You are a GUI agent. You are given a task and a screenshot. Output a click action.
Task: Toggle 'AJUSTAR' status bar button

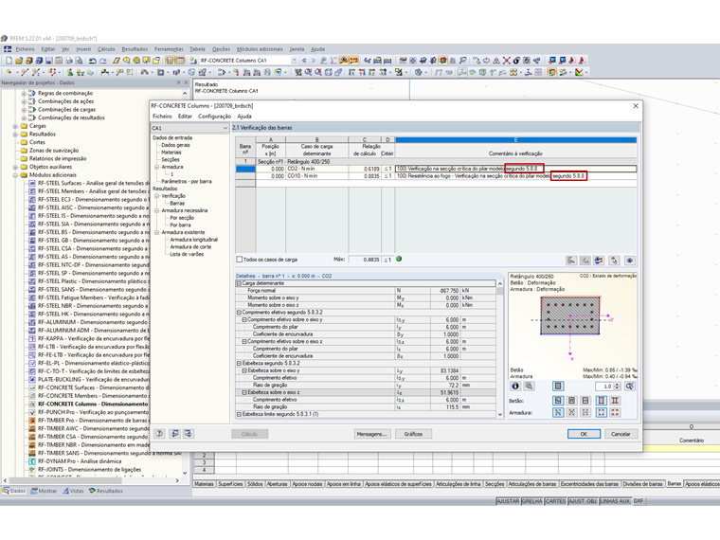click(508, 501)
